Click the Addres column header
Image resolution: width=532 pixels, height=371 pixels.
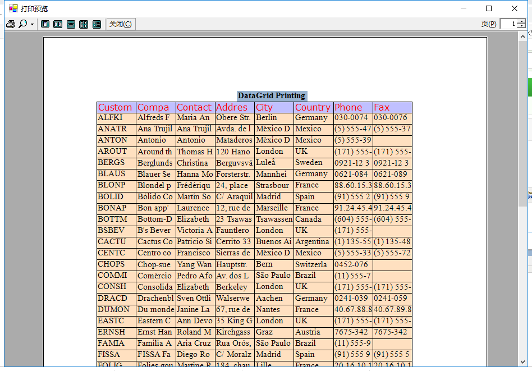(235, 108)
